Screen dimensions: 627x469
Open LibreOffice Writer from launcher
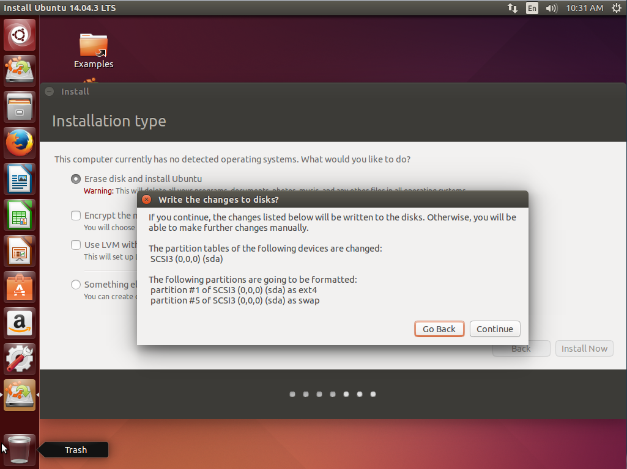tap(19, 179)
